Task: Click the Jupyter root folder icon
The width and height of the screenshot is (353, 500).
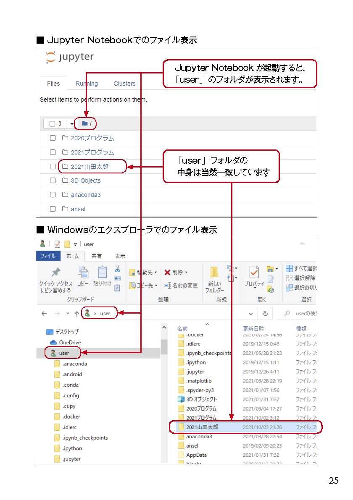Action: point(85,123)
